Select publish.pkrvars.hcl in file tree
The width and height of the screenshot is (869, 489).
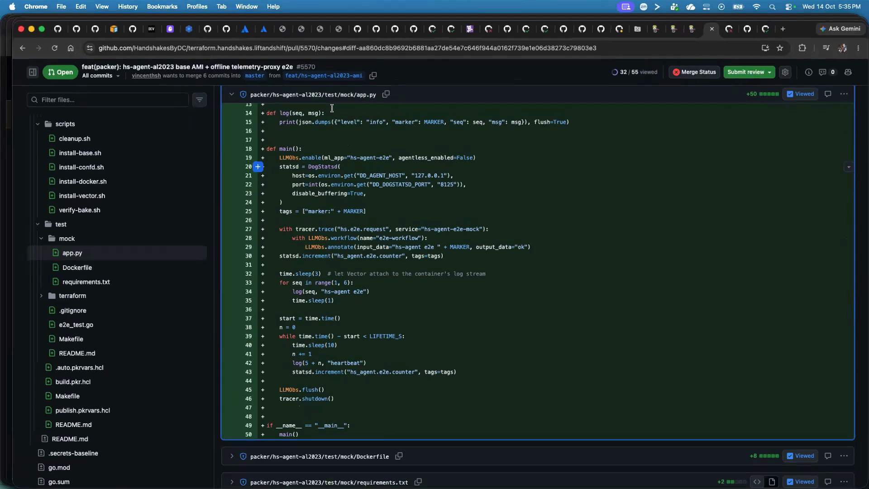point(82,410)
